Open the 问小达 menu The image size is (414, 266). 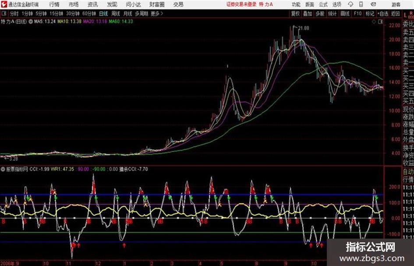click(x=133, y=4)
